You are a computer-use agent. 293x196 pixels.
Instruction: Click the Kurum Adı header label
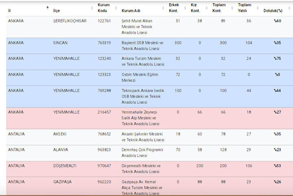pyautogui.click(x=131, y=11)
